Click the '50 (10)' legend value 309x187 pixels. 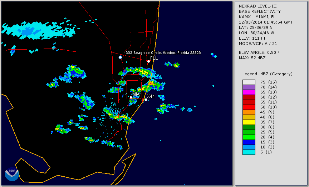click(268, 107)
